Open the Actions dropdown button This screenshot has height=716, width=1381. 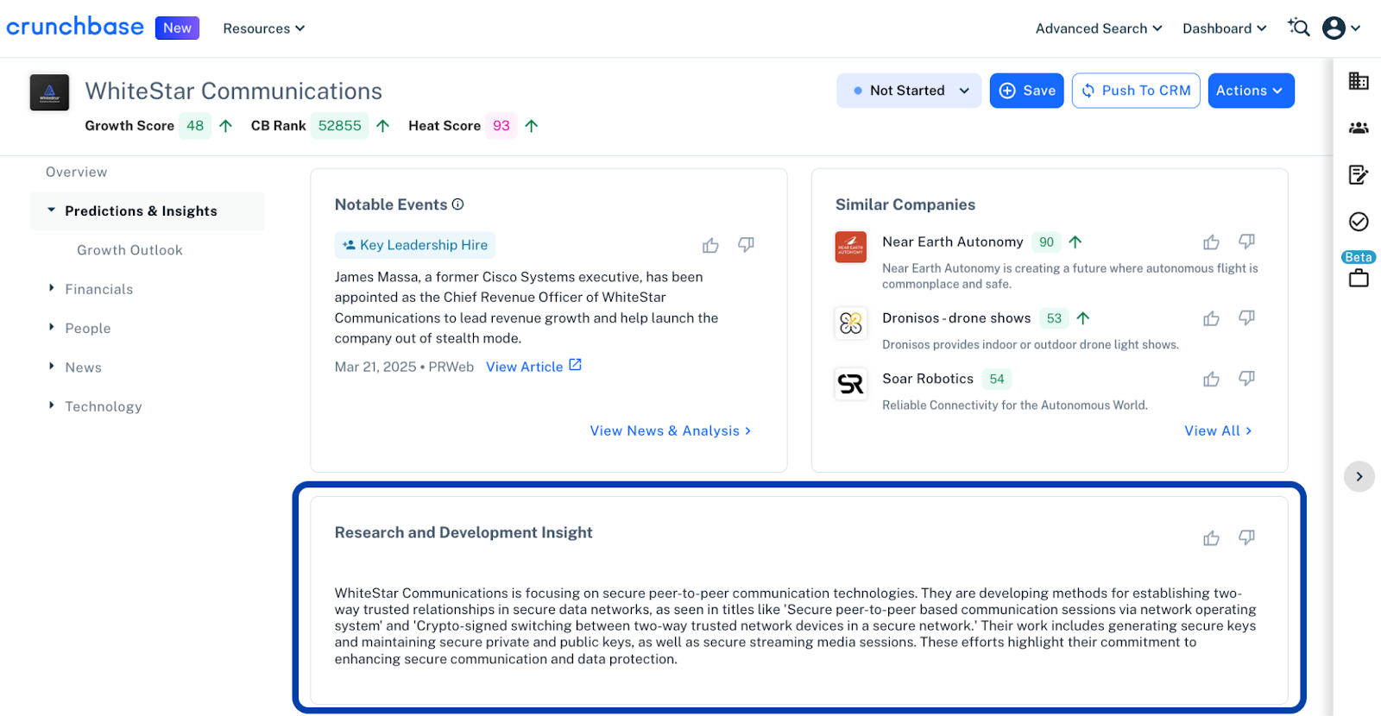[1251, 91]
